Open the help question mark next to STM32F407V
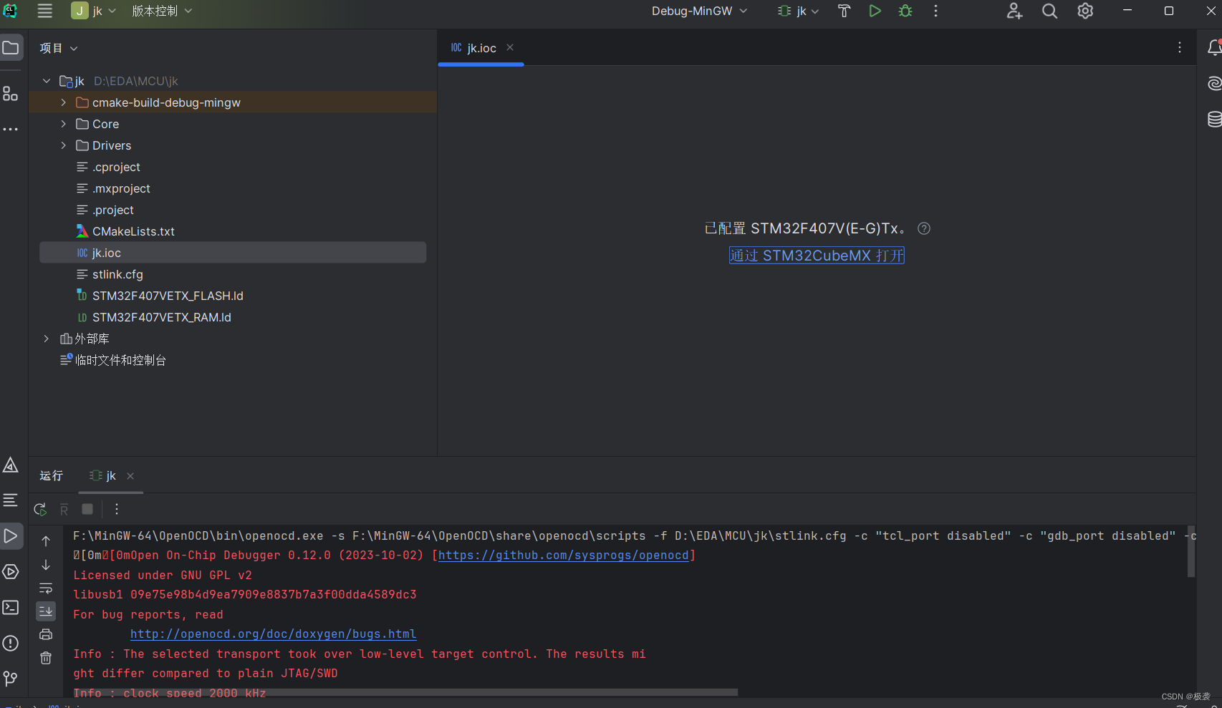 click(x=924, y=228)
